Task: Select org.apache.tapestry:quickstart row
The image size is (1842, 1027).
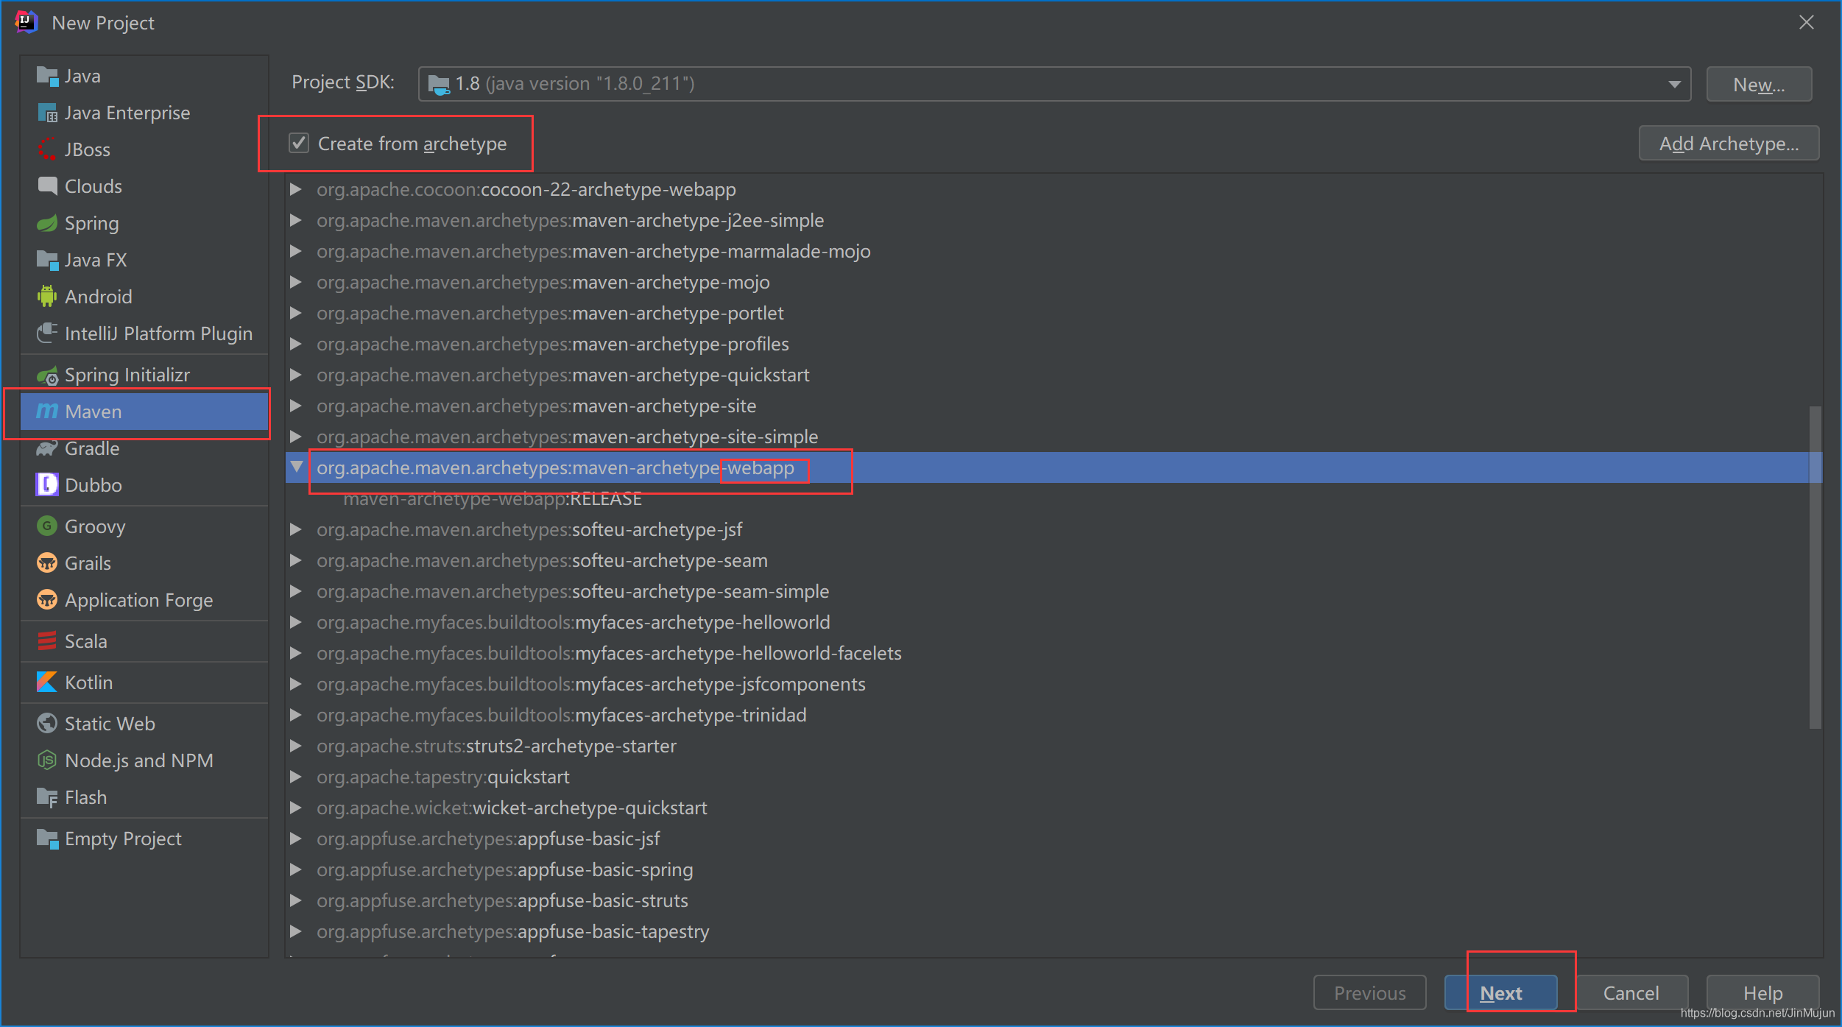Action: (x=1054, y=777)
